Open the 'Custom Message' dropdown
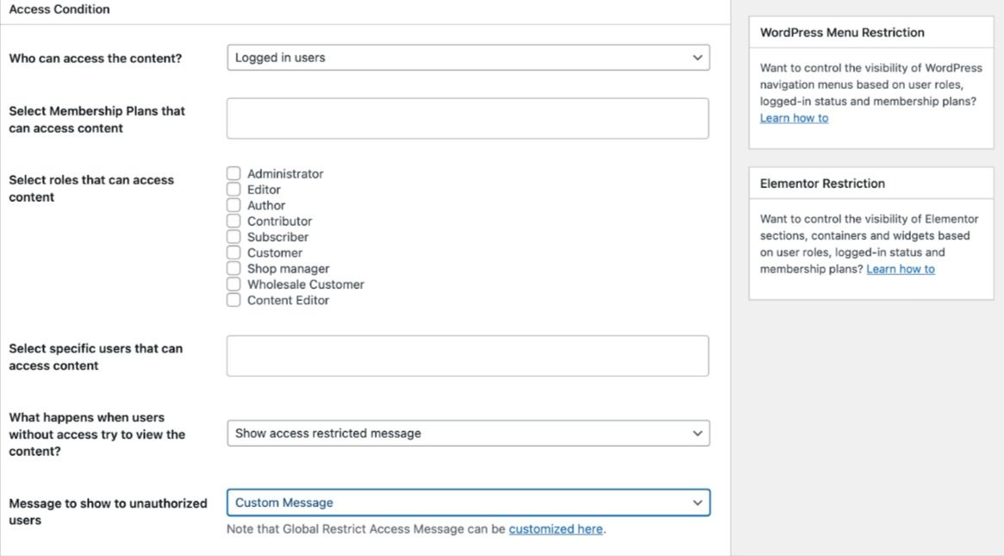 tap(468, 503)
